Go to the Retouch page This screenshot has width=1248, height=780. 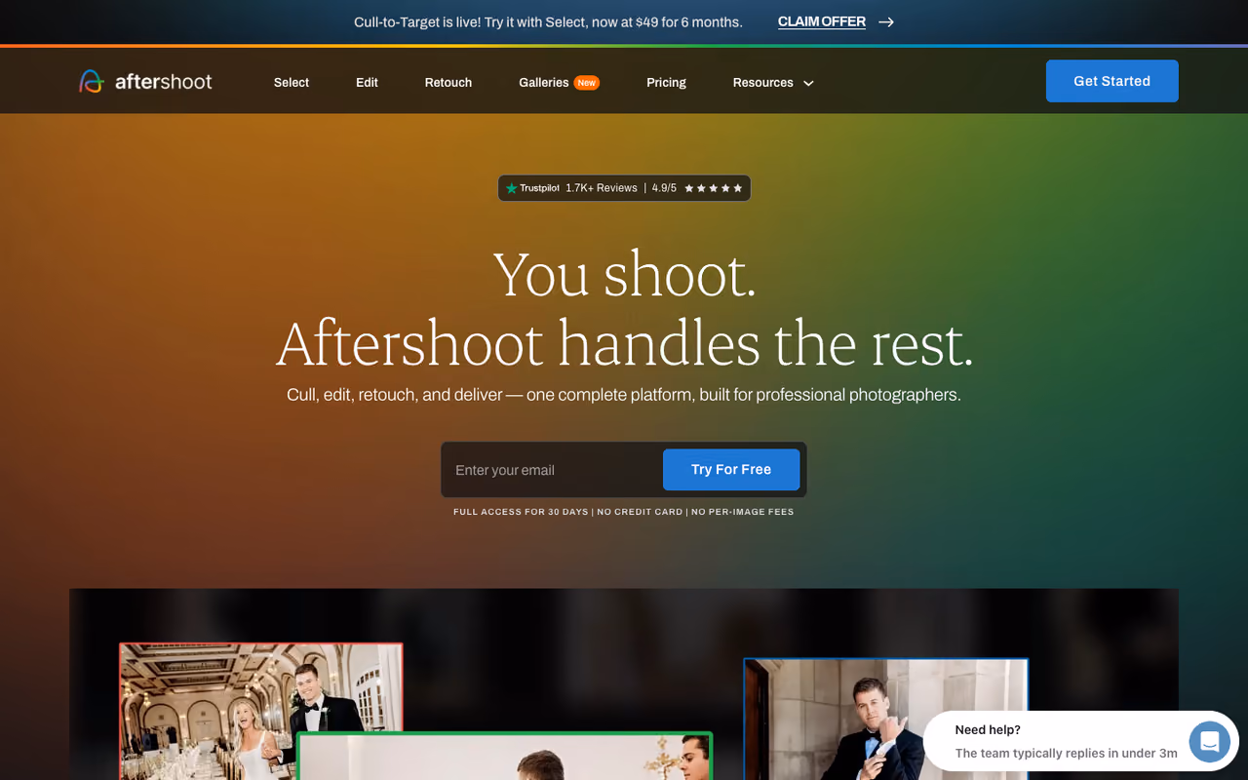(x=448, y=83)
